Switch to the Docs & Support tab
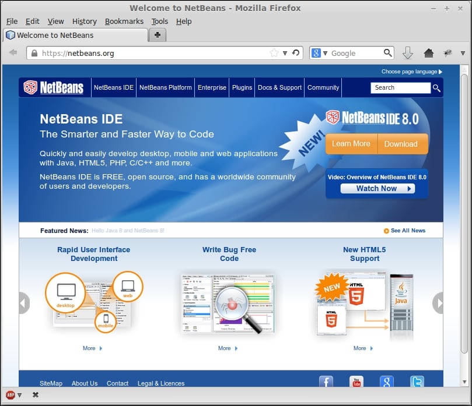This screenshot has width=472, height=406. coord(279,87)
